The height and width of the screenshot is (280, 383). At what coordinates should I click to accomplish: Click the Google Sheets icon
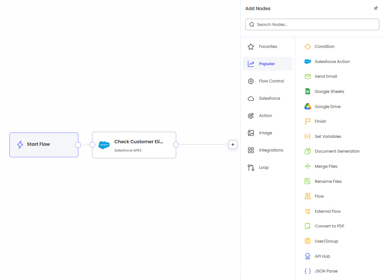pyautogui.click(x=307, y=91)
